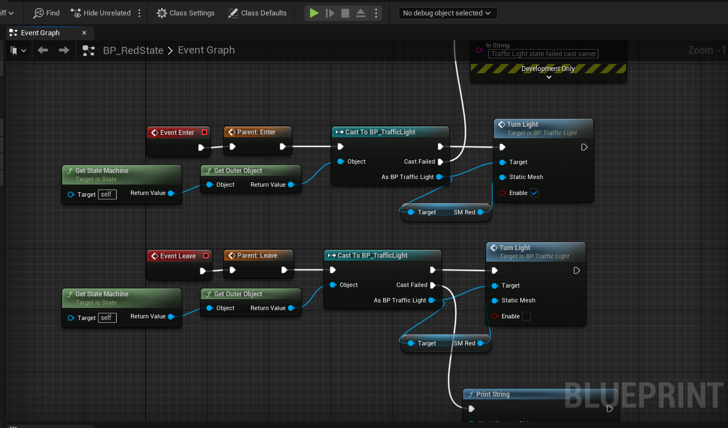Image resolution: width=728 pixels, height=428 pixels.
Task: Click upper Get State Machine Return Value pin
Action: [171, 193]
